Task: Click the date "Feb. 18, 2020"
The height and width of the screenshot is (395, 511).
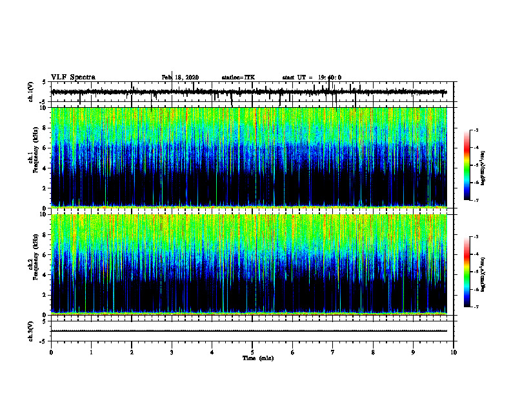Action: (180, 77)
